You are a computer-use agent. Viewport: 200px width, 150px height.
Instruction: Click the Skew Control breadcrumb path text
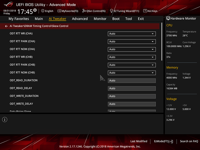point(39,26)
